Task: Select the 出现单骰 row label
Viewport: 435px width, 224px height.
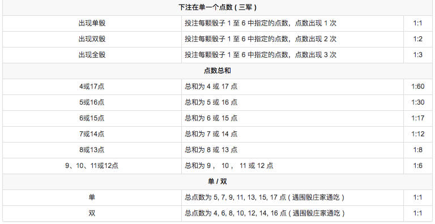Action: 92,23
